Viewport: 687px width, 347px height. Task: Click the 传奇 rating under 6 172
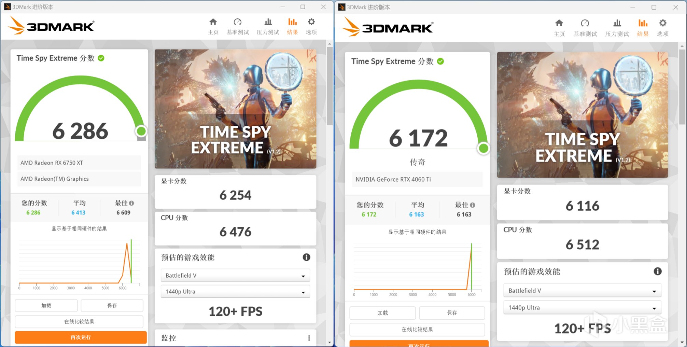coord(417,162)
